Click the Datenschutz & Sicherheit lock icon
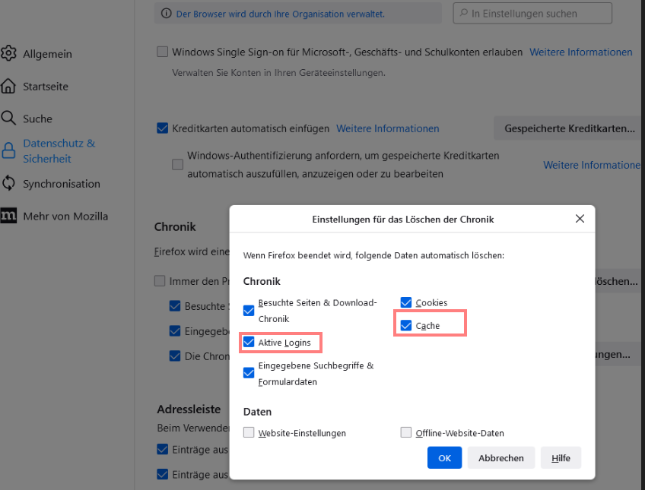 pos(9,150)
